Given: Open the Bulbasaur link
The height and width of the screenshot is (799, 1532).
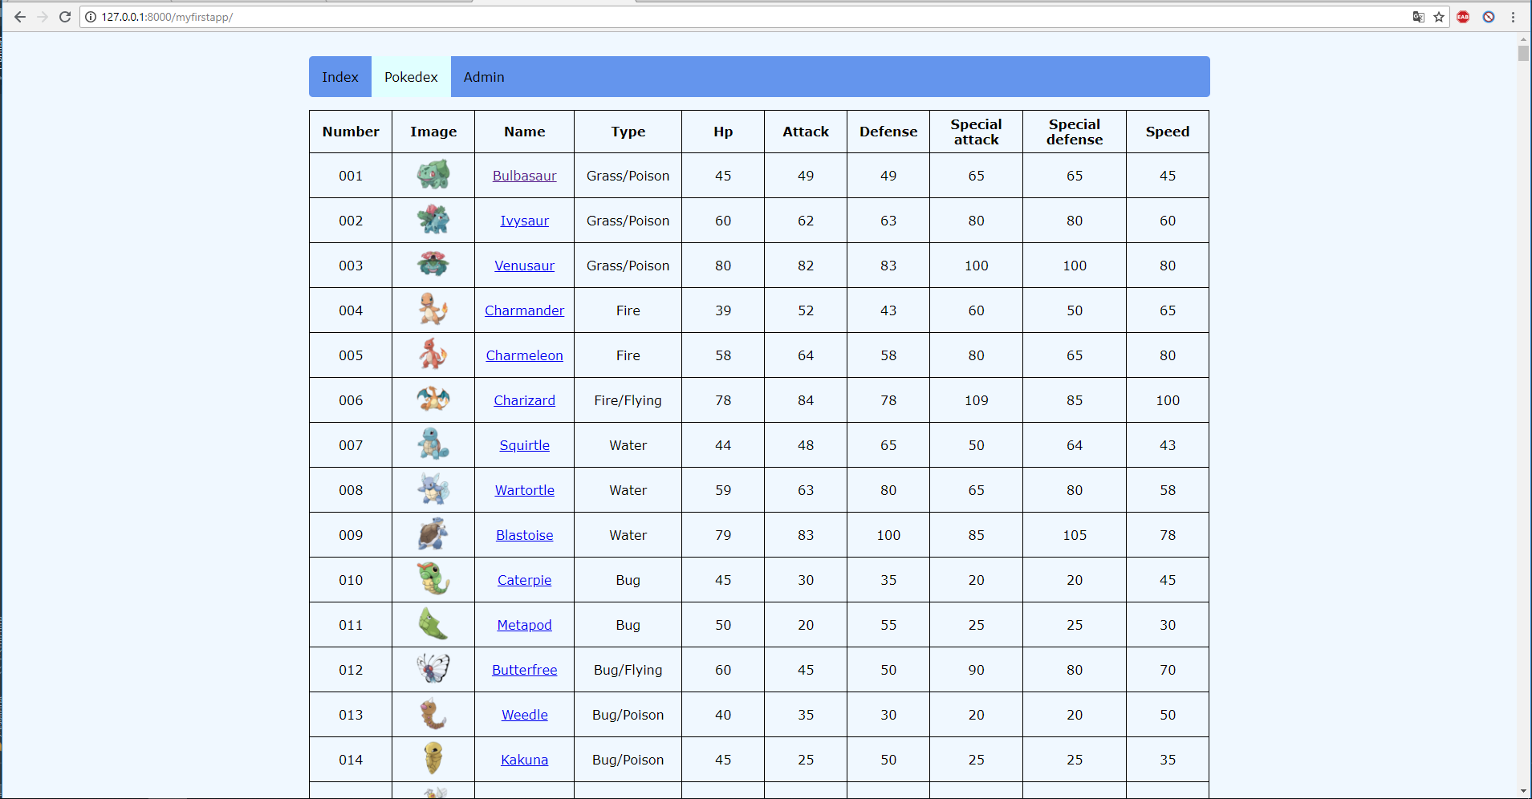Looking at the screenshot, I should click(x=524, y=176).
